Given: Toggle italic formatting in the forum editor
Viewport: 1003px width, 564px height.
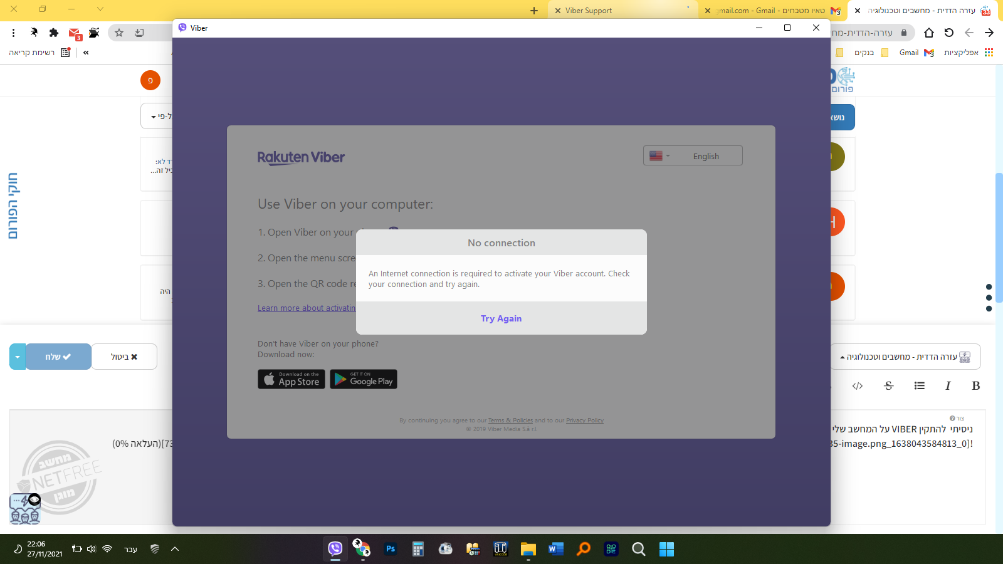Looking at the screenshot, I should click(948, 386).
